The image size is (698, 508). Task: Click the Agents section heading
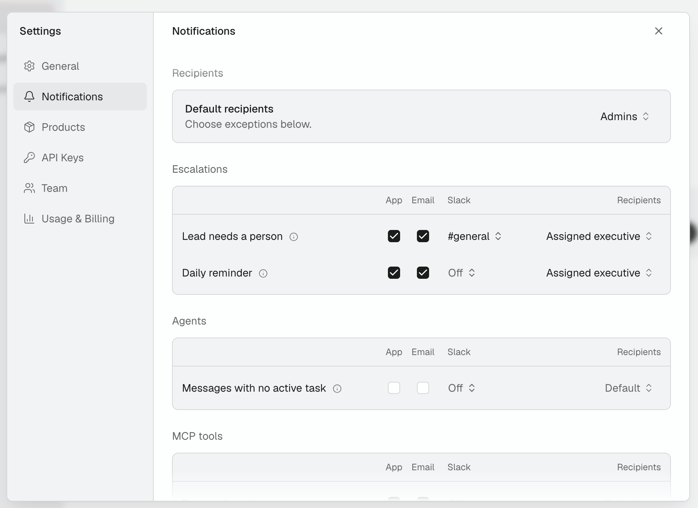(x=189, y=321)
